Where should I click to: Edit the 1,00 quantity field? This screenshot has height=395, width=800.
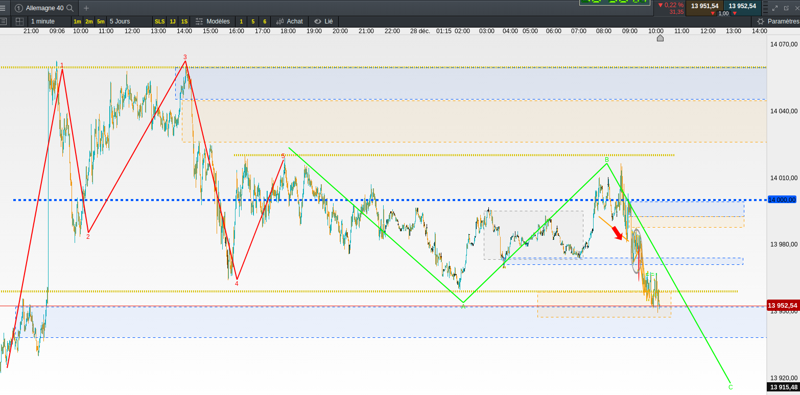(x=723, y=13)
